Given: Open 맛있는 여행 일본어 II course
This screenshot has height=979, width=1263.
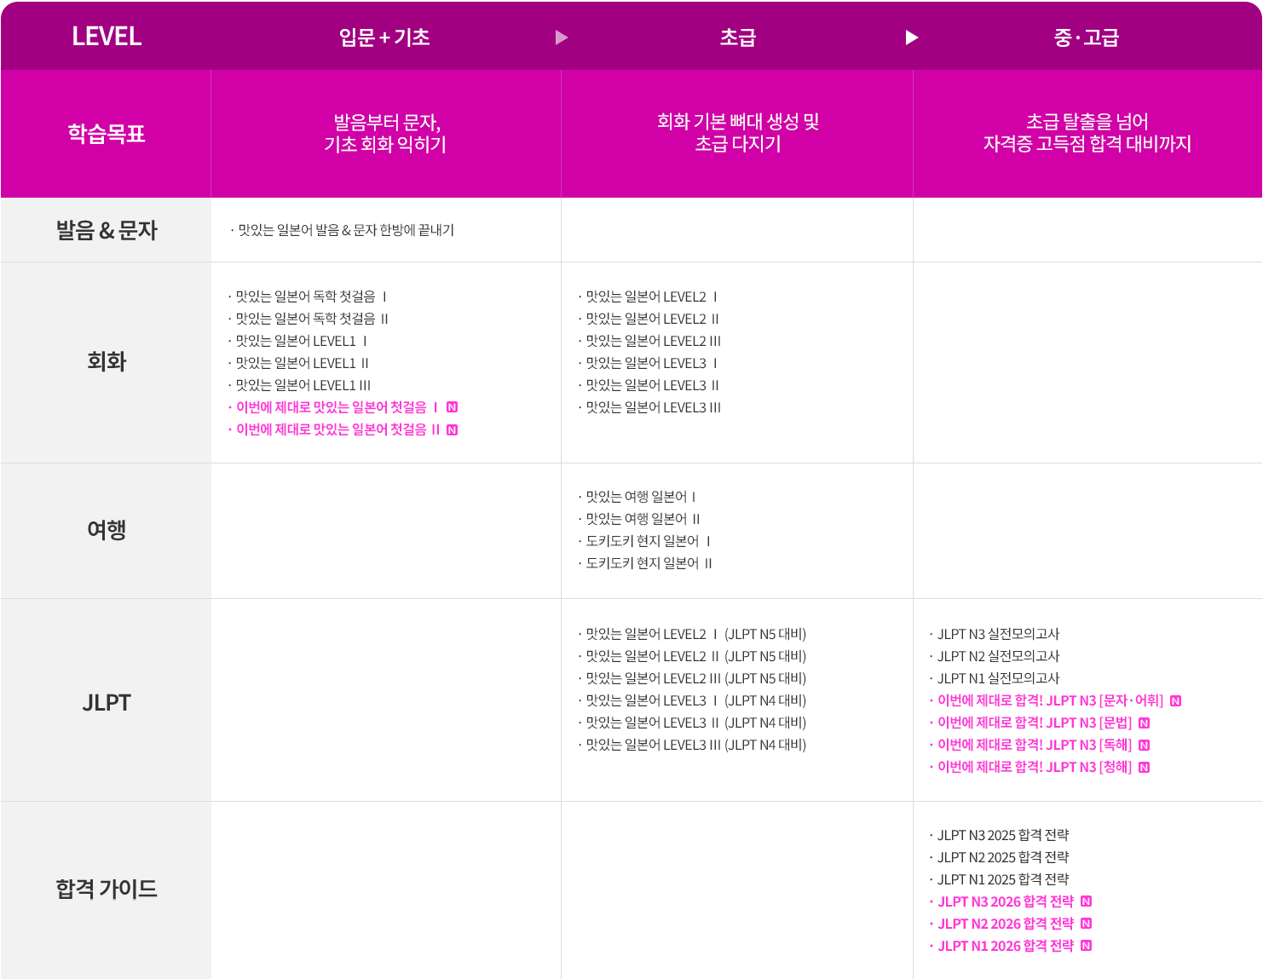Looking at the screenshot, I should [x=639, y=519].
